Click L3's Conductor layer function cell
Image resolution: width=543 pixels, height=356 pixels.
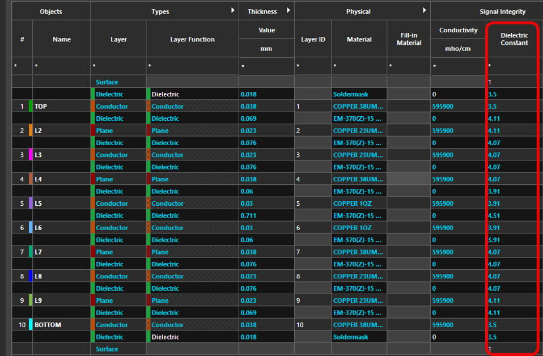193,155
